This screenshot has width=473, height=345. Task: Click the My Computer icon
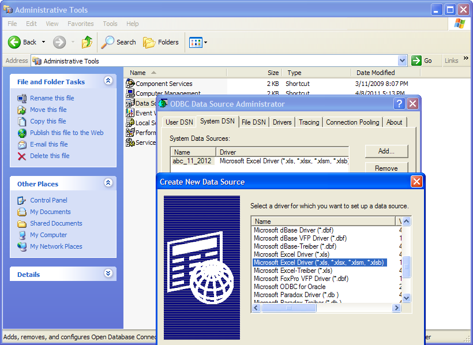click(x=22, y=235)
